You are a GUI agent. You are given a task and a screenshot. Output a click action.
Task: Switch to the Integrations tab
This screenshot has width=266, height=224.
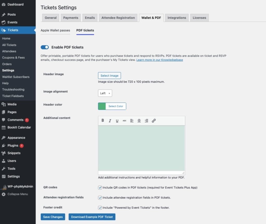point(177,18)
